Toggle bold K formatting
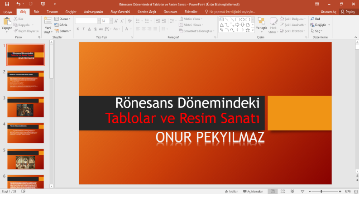 [x=78, y=29]
